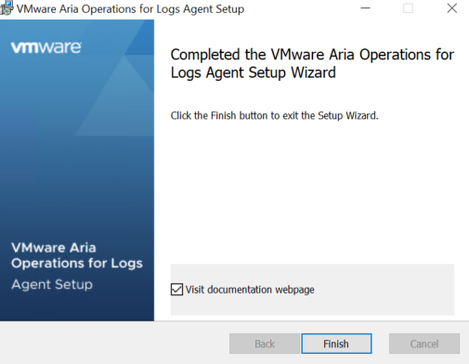This screenshot has width=469, height=364.
Task: Click the 'Visit documentation webpage' label text
Action: [x=250, y=290]
